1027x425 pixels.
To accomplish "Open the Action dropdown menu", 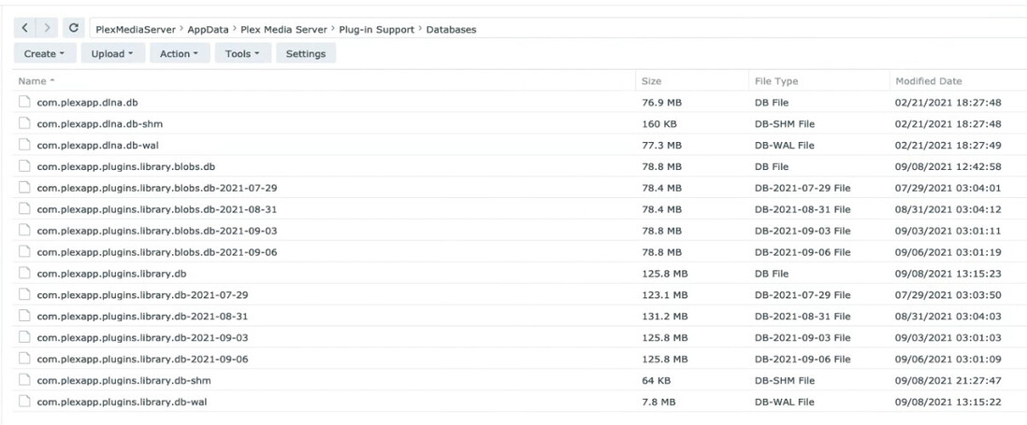I will point(179,54).
